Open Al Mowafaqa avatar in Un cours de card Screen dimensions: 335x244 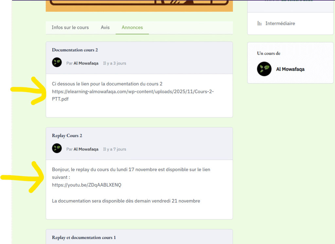coord(264,69)
